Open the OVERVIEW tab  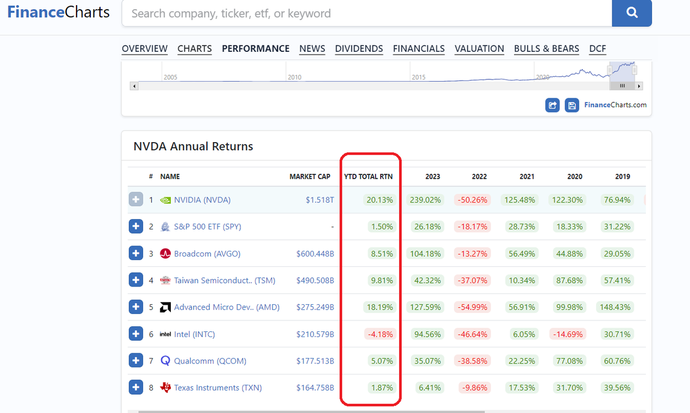pos(145,49)
